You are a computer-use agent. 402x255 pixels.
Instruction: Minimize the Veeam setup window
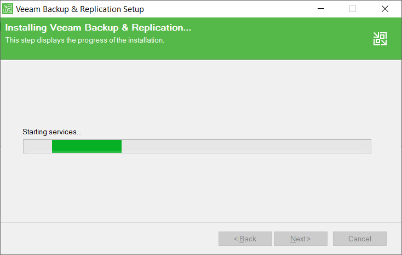pos(321,9)
